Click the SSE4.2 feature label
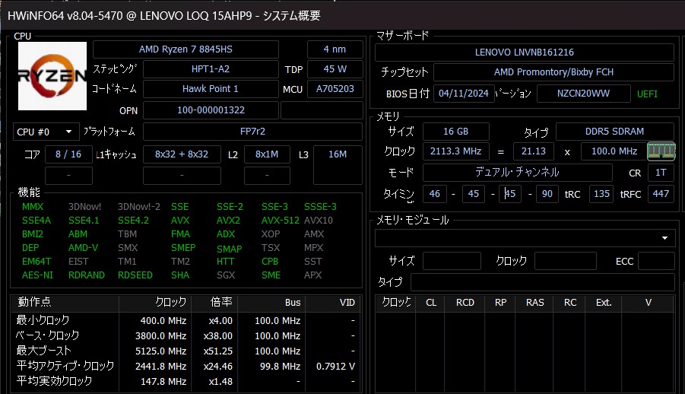This screenshot has width=685, height=394. 133,221
